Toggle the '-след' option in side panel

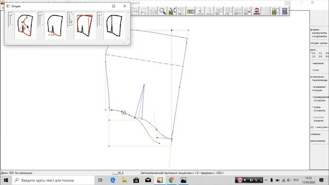316,107
